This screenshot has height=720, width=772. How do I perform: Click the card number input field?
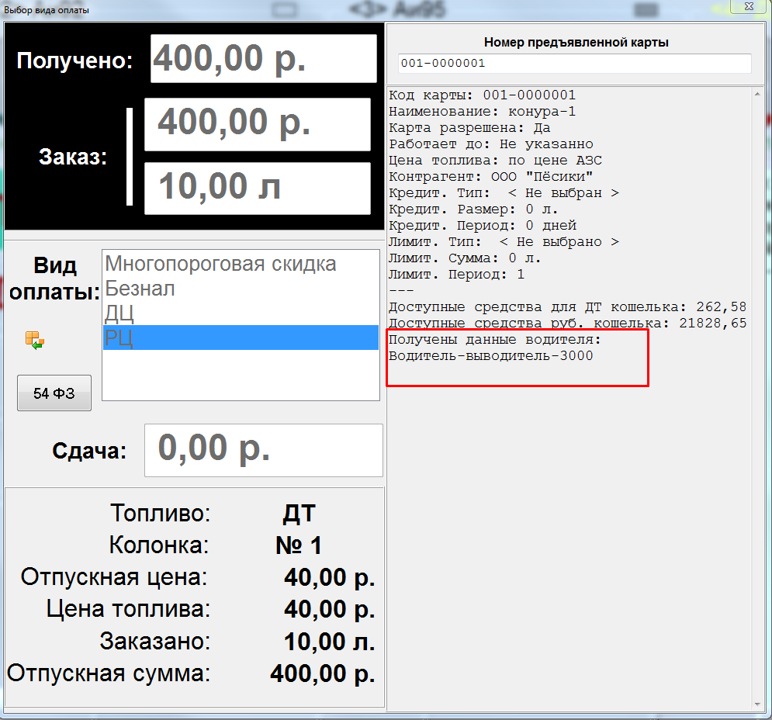point(575,64)
